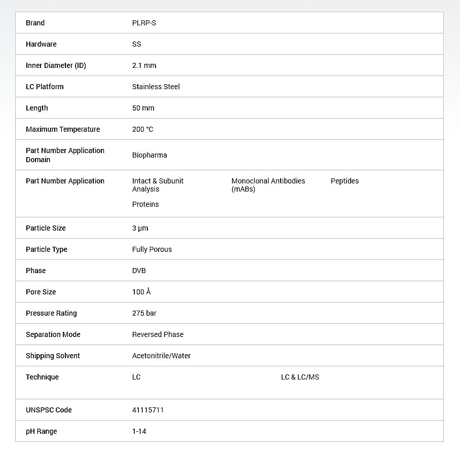Image resolution: width=460 pixels, height=455 pixels.
Task: Click 'Intact & Subunit Analysis' application
Action: [158, 185]
